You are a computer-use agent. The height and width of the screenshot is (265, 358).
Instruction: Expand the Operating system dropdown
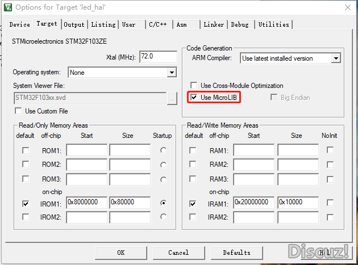pyautogui.click(x=172, y=73)
